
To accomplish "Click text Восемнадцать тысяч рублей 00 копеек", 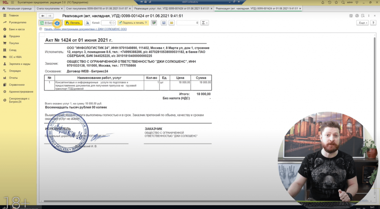I will (76, 107).
